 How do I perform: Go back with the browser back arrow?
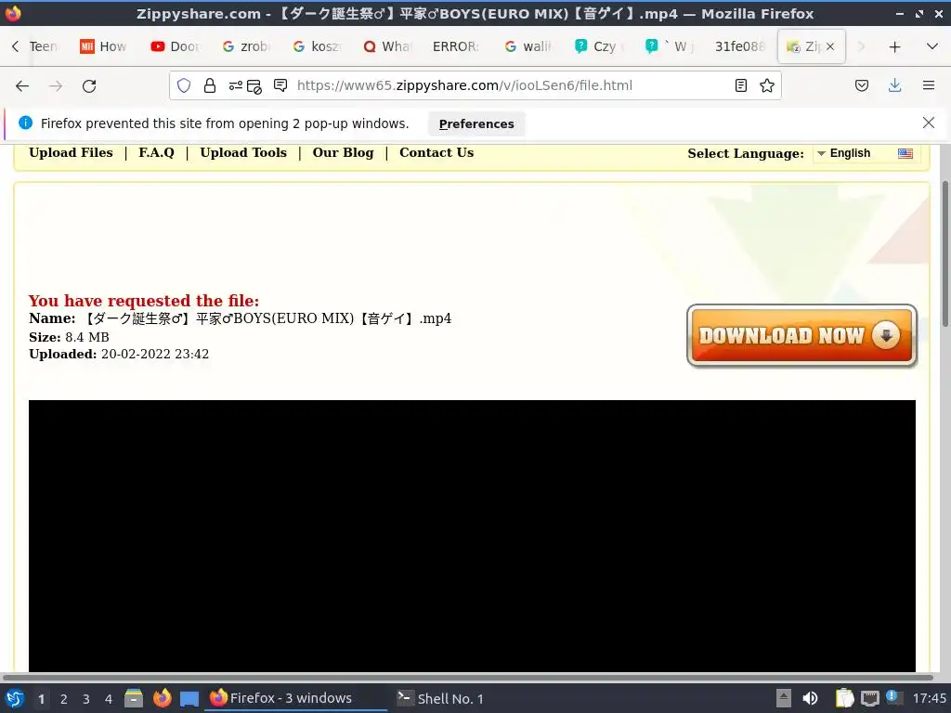pyautogui.click(x=22, y=86)
